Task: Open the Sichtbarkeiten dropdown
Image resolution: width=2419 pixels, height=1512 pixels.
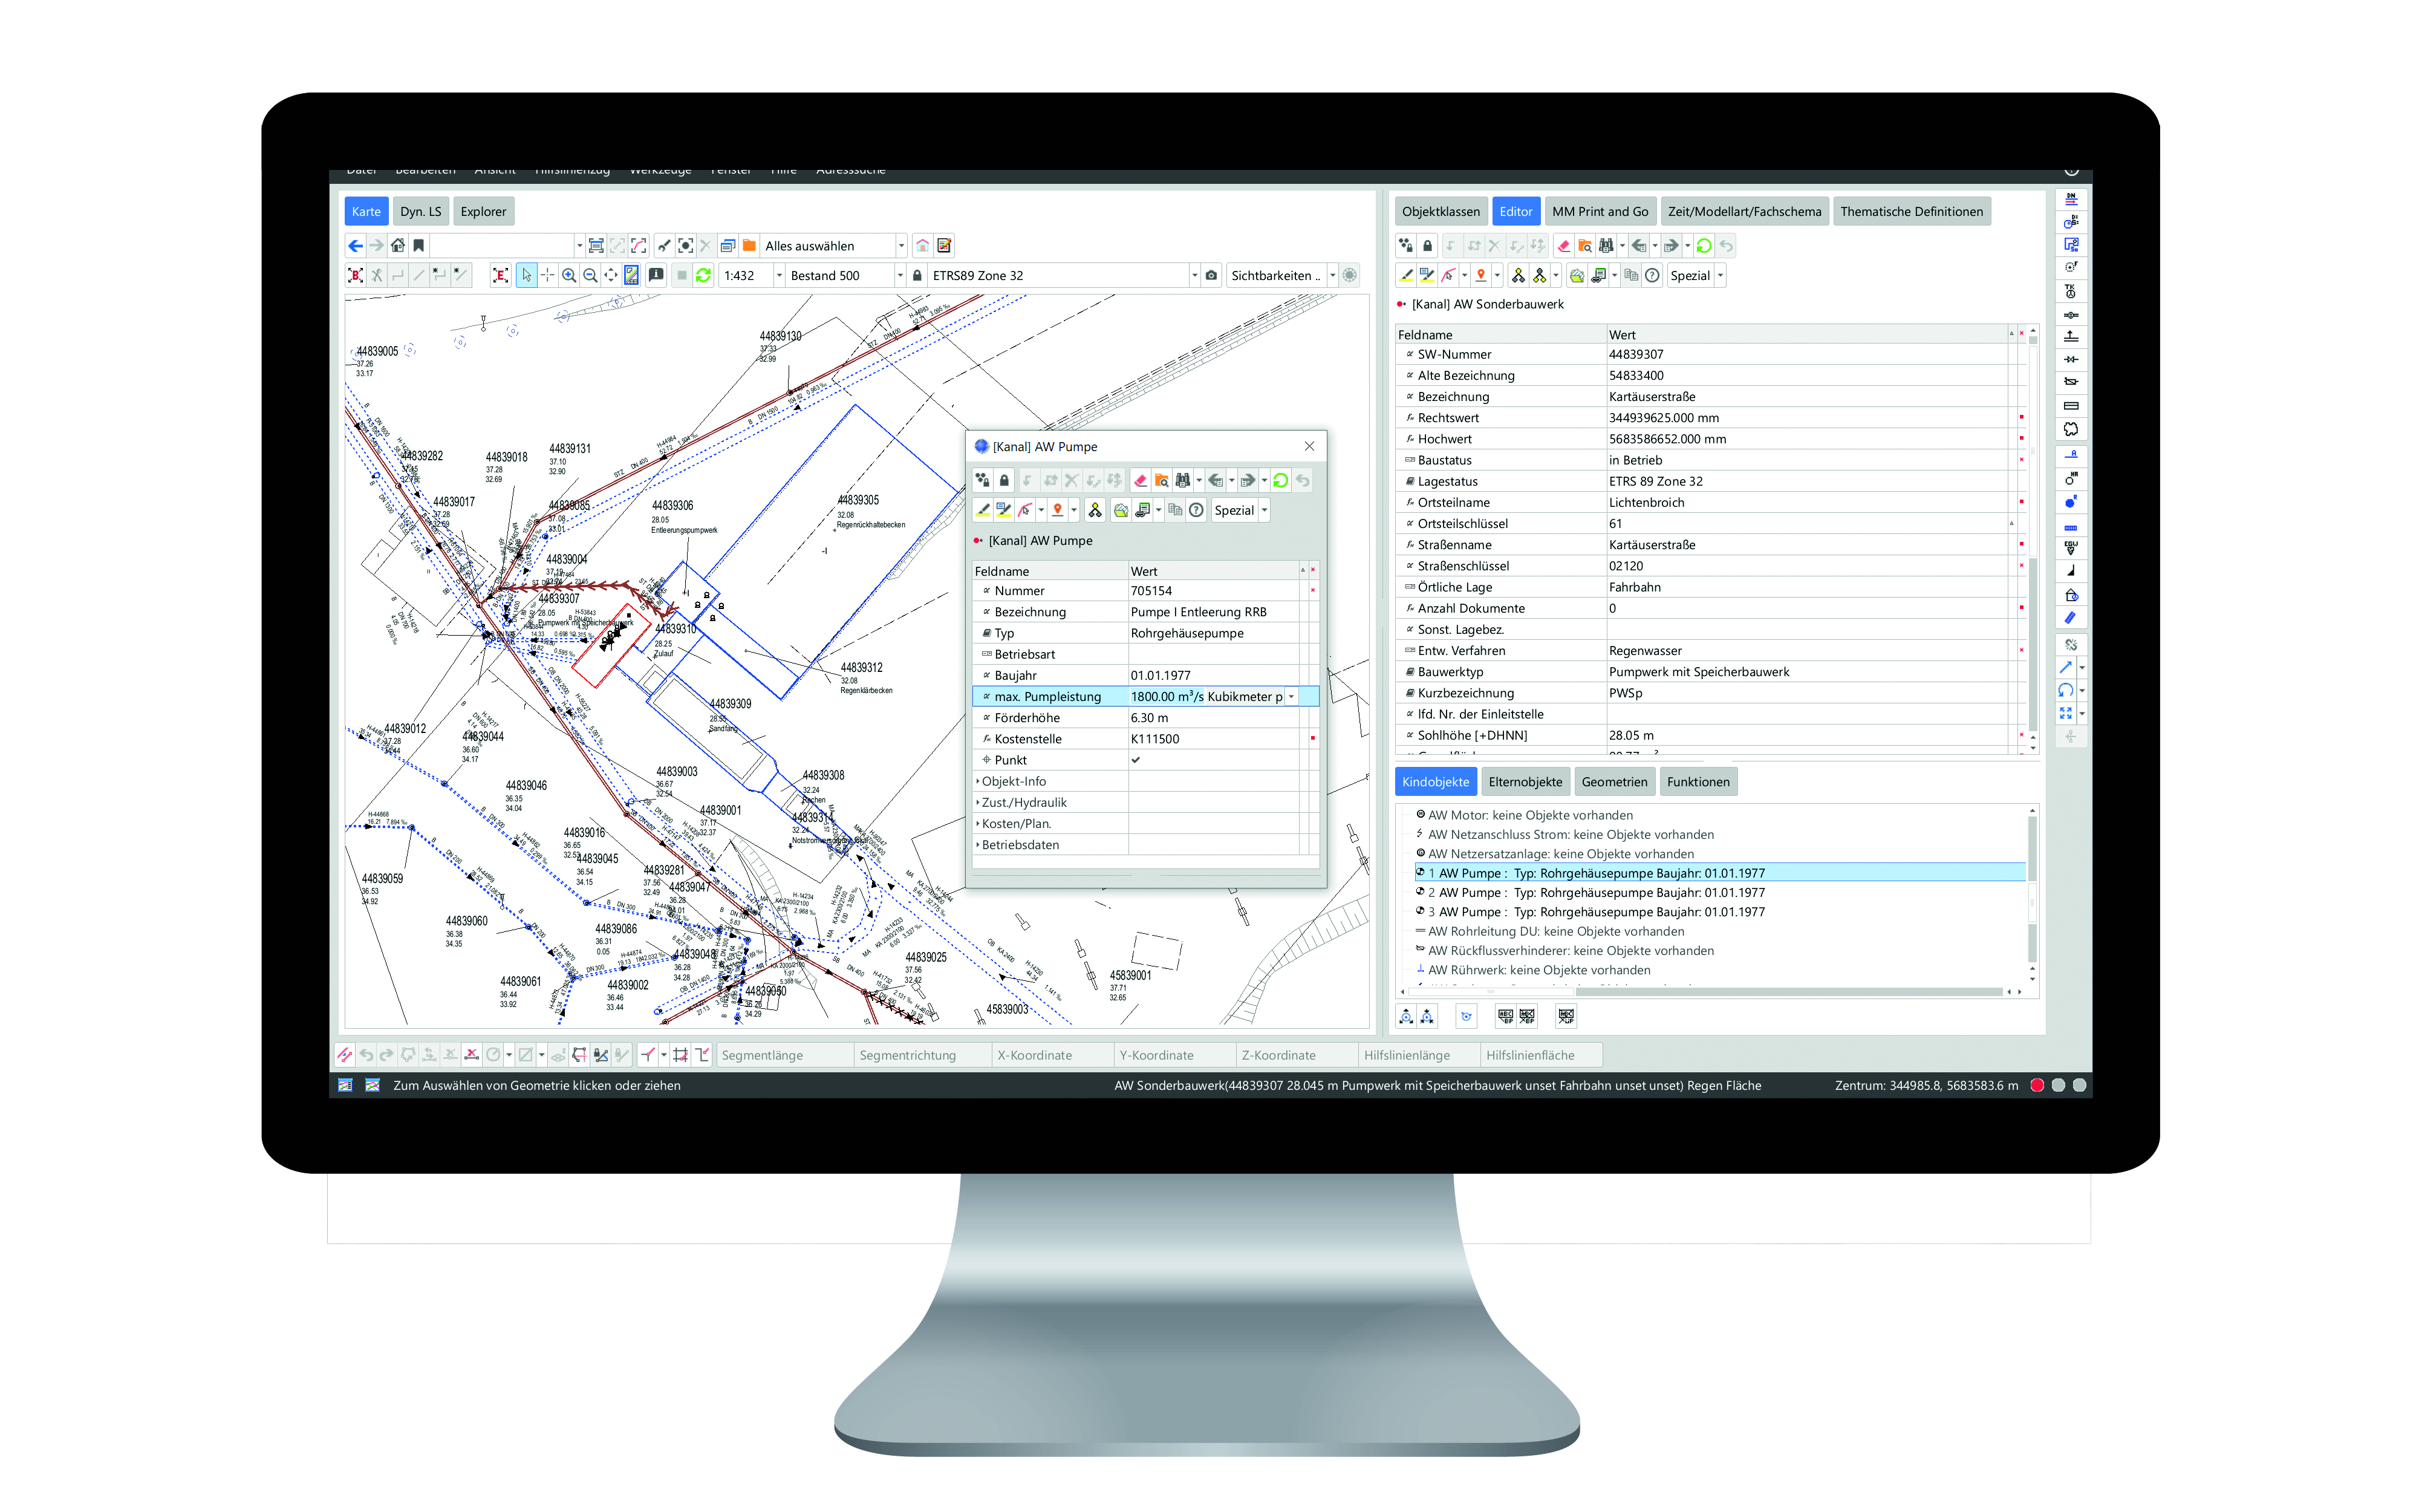Action: (x=1332, y=276)
